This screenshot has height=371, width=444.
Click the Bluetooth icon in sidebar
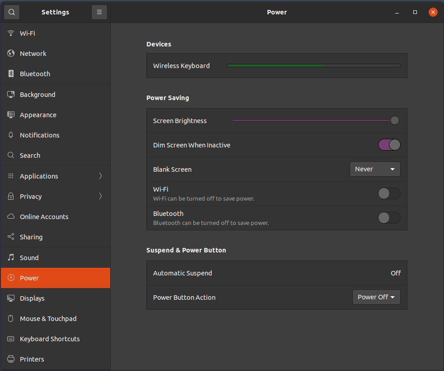point(11,74)
